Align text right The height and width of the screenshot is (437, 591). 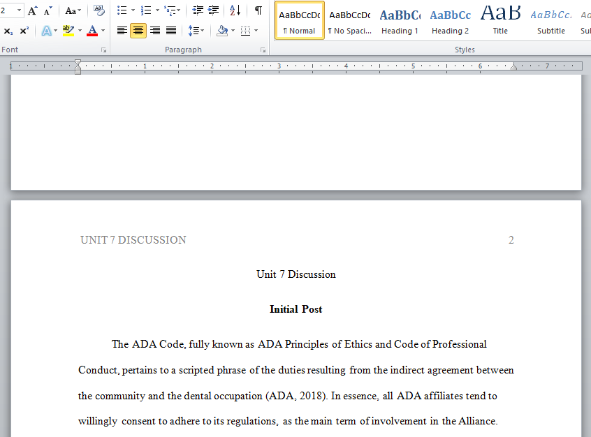[x=155, y=31]
